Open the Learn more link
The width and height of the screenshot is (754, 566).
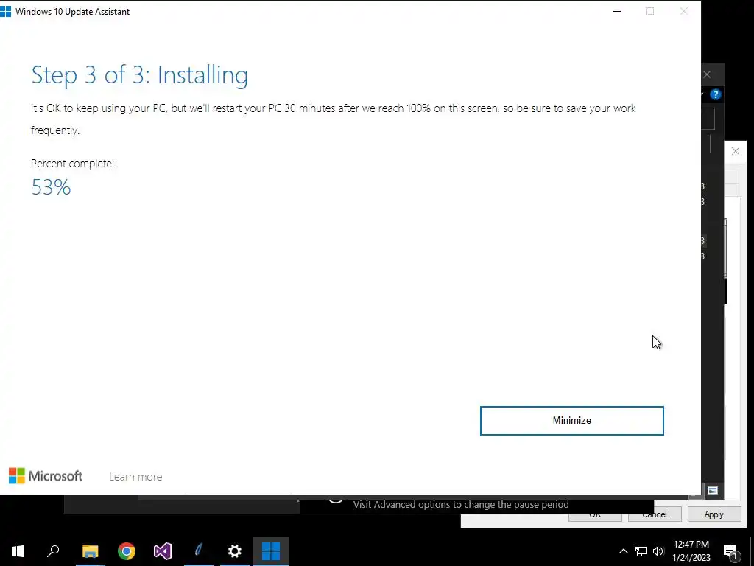point(135,477)
